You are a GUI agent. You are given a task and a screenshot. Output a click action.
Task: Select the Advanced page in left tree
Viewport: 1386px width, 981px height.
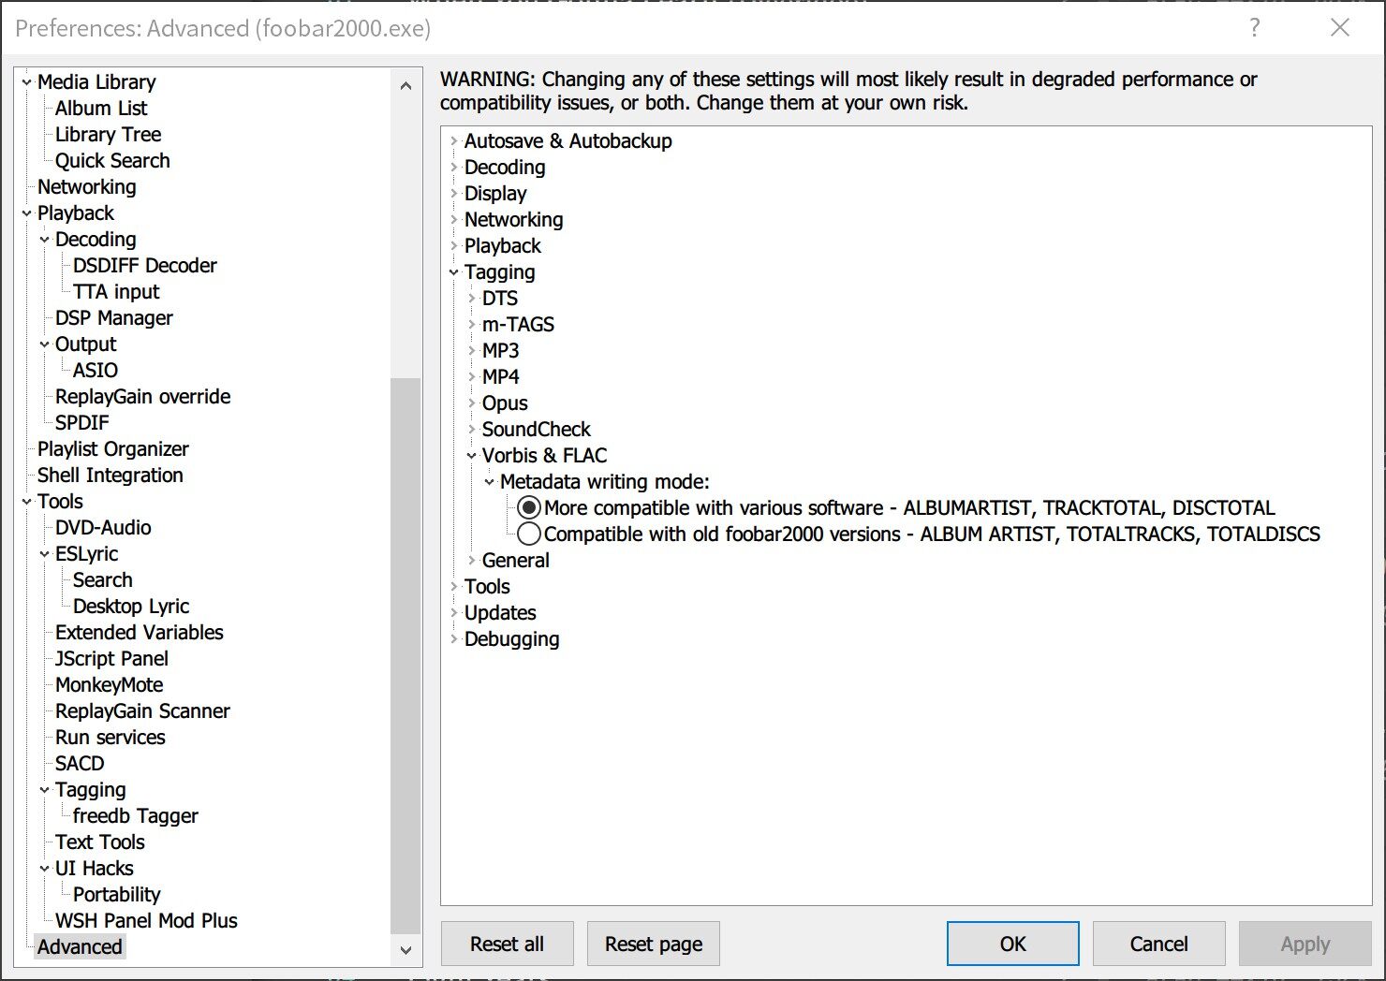[80, 947]
